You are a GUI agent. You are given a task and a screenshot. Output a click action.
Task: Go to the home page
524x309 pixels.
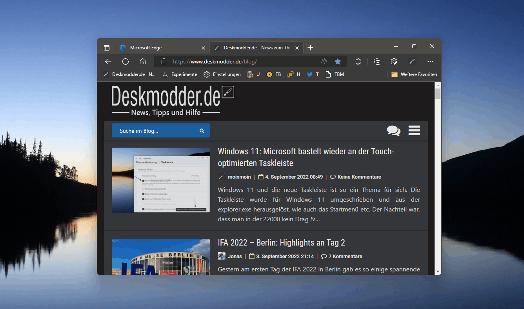point(143,61)
